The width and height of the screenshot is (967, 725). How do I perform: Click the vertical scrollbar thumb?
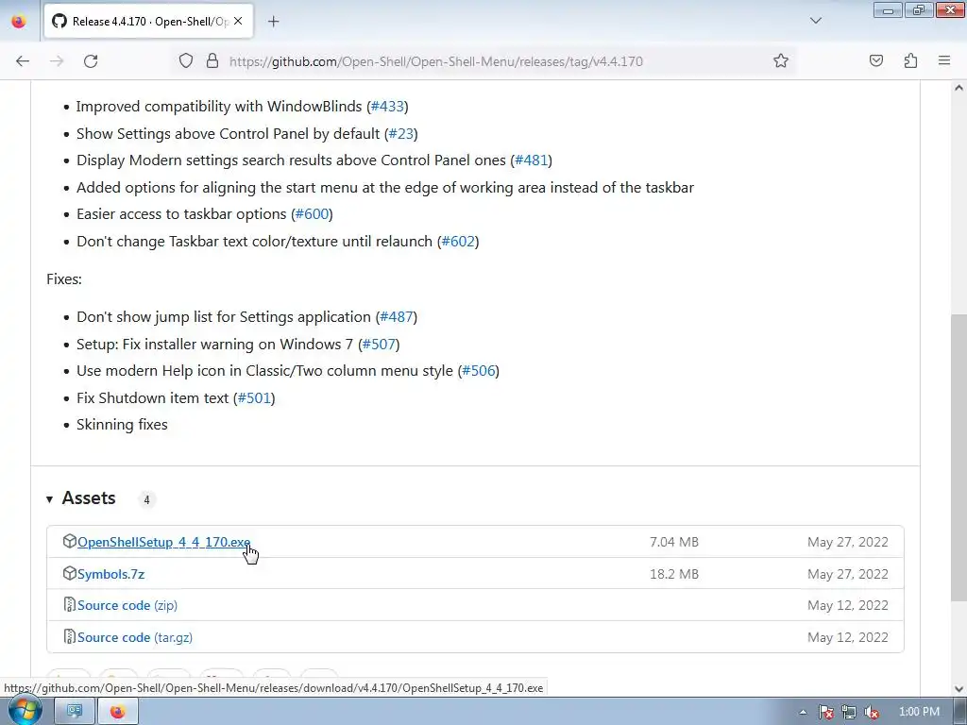point(959,458)
